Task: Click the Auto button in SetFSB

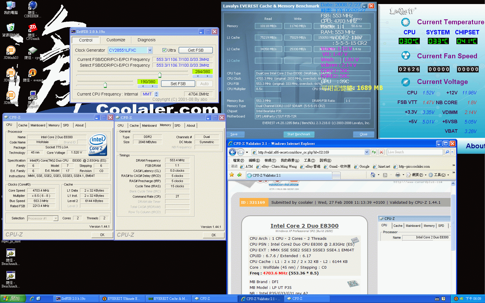Action: (204, 84)
